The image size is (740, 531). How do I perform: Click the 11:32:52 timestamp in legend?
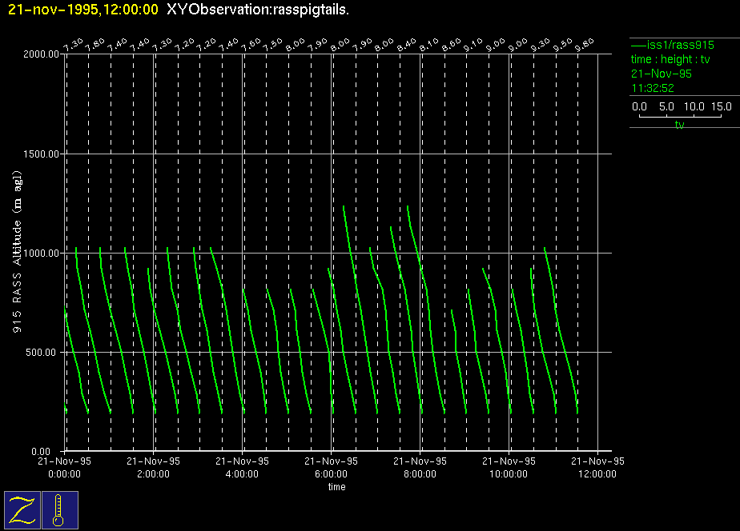[x=652, y=88]
